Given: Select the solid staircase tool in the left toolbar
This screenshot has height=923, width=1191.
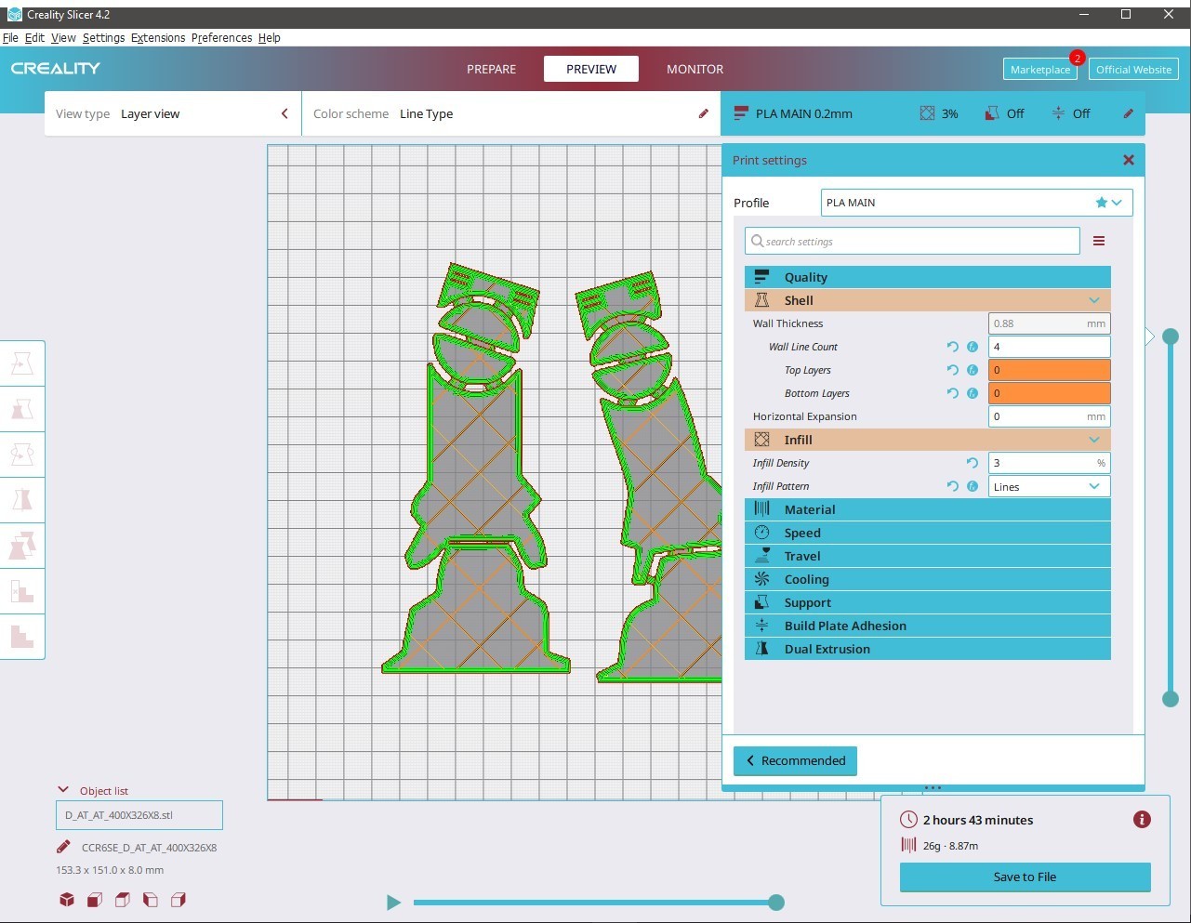Looking at the screenshot, I should coord(22,637).
